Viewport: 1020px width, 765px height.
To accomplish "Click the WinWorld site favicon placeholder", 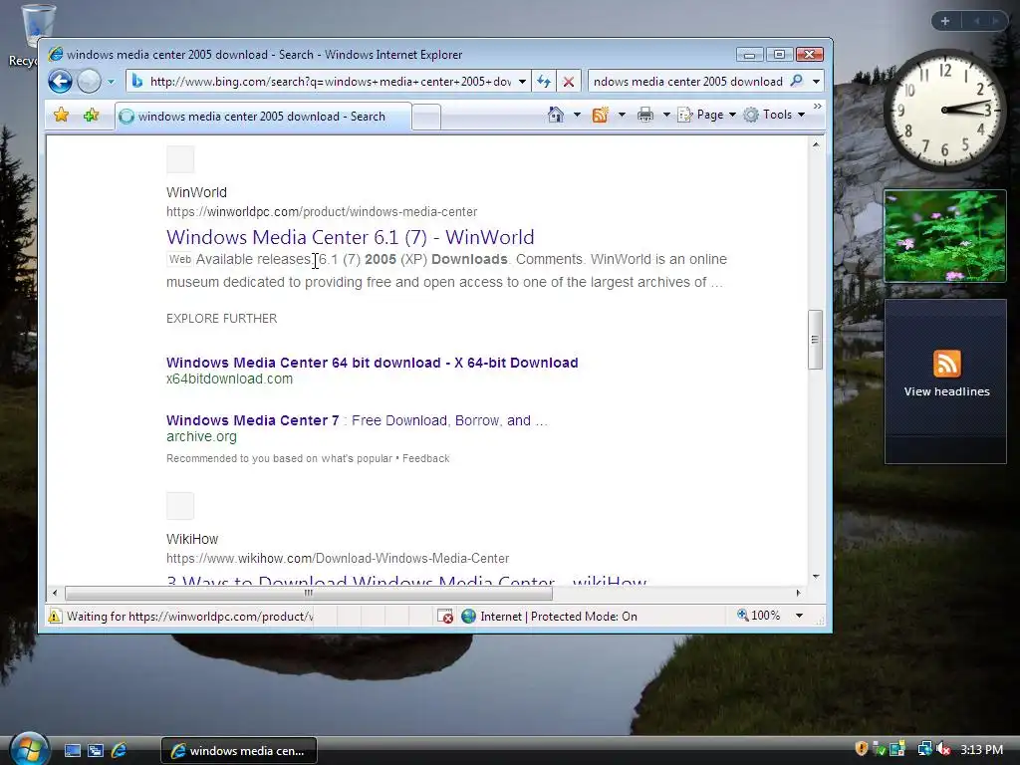I will pos(180,159).
